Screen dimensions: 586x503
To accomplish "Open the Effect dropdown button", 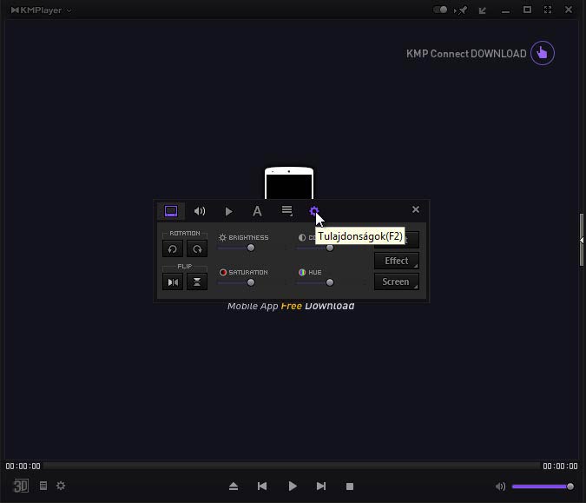I will pyautogui.click(x=397, y=261).
